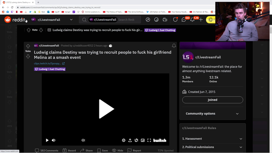Open the notifications bell in header
The width and height of the screenshot is (272, 153).
point(192,20)
